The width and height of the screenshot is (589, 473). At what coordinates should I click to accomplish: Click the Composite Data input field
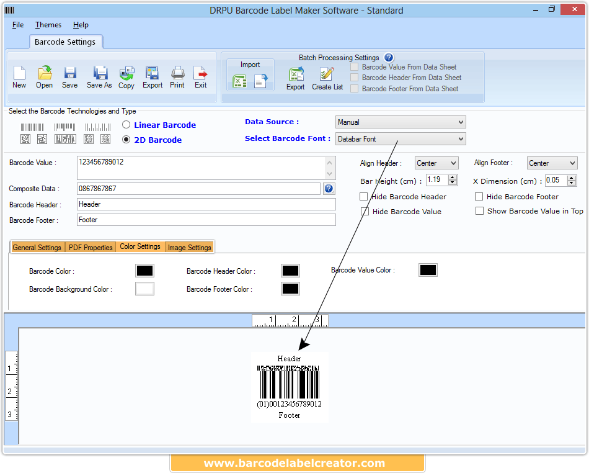(x=199, y=189)
